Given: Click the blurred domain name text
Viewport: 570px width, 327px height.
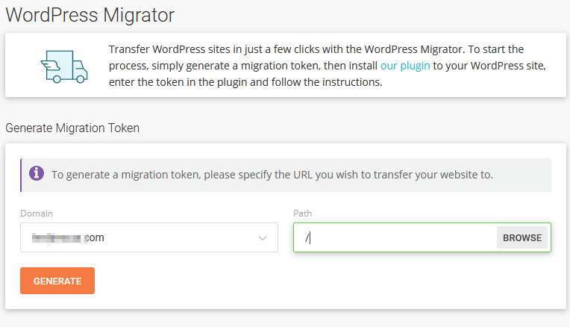Looking at the screenshot, I should click(57, 238).
